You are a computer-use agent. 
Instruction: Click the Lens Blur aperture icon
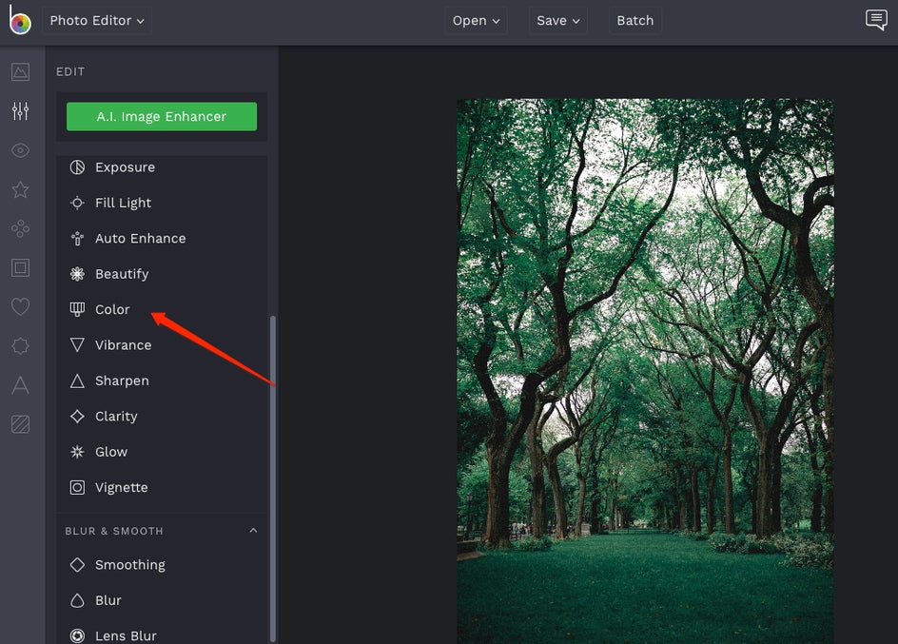point(77,636)
